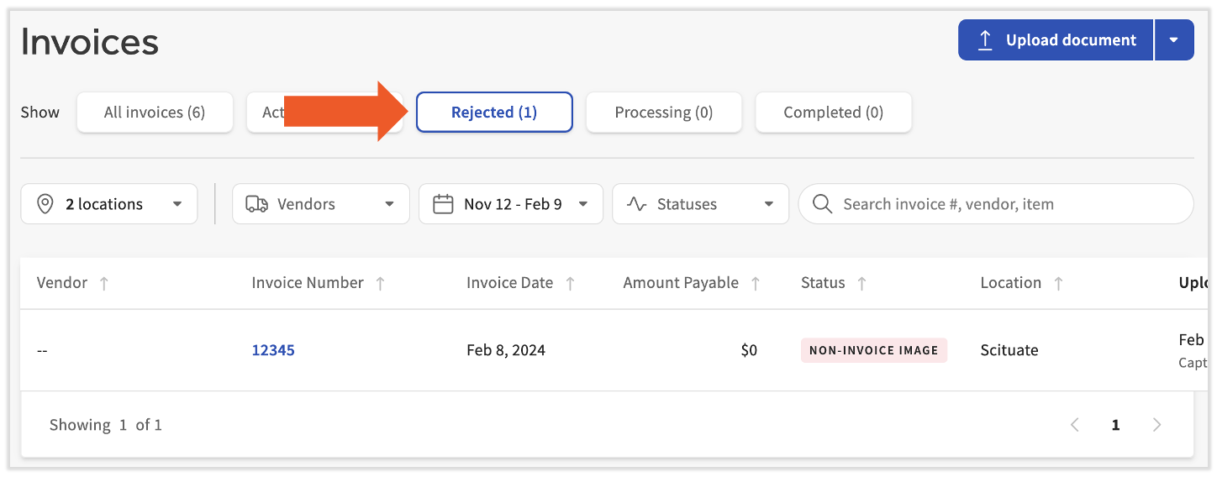The image size is (1217, 477).
Task: Open the Nov 12 - Feb 9 date range picker
Action: (510, 204)
